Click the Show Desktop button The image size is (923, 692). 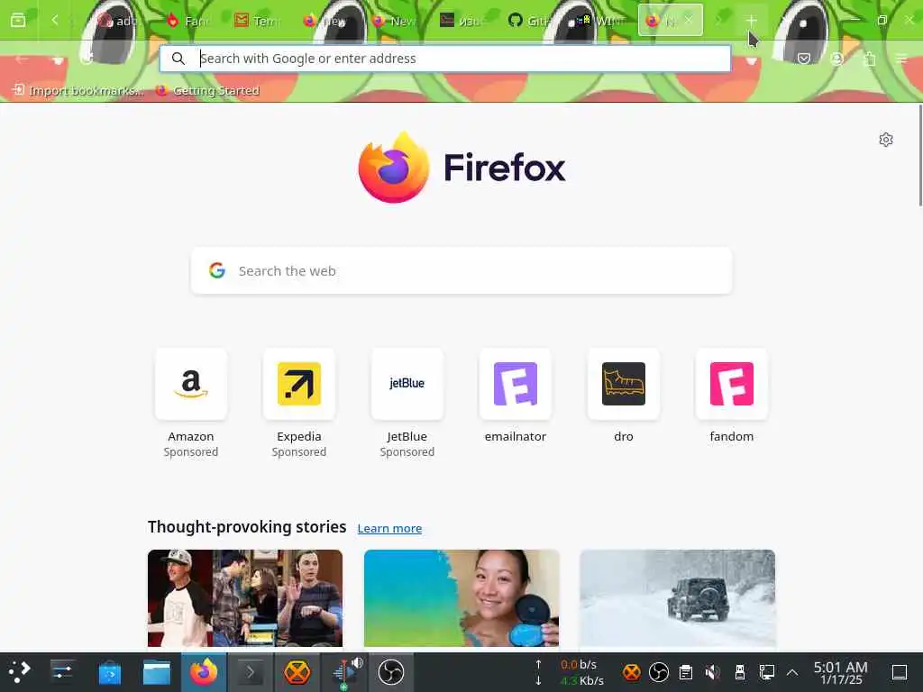(900, 672)
